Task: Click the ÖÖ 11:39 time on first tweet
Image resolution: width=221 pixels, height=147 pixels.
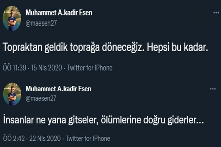Action: 14,68
